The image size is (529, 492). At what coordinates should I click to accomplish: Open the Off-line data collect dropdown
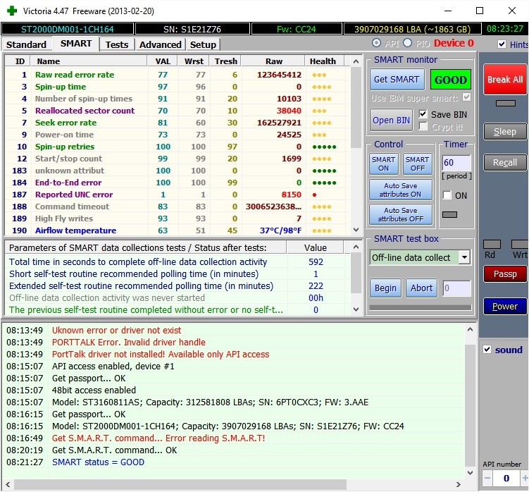point(465,257)
